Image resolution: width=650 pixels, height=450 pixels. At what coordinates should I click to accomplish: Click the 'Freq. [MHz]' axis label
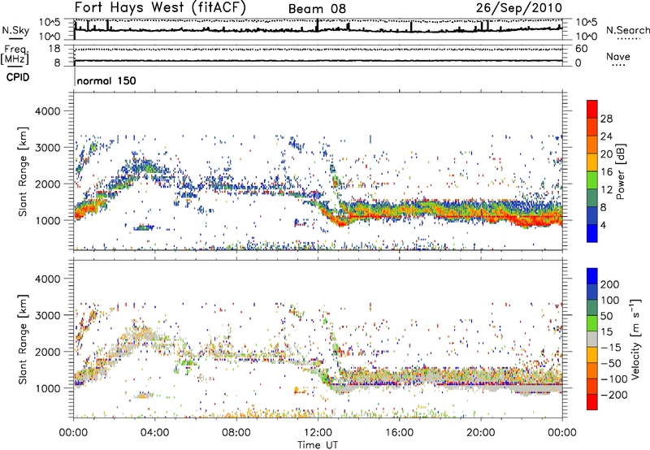(x=15, y=55)
